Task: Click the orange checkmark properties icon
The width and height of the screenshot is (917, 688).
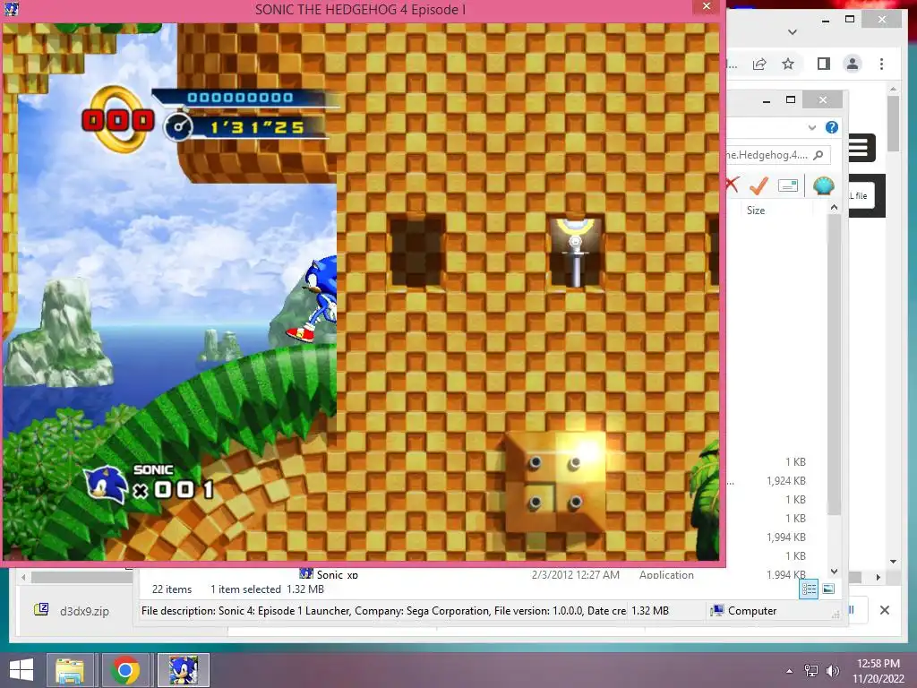Action: tap(759, 185)
